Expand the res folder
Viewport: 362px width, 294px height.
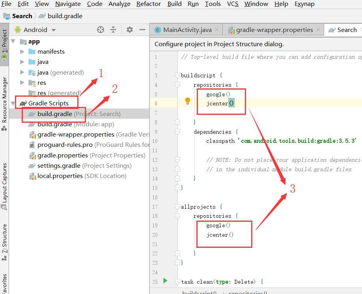click(22, 82)
